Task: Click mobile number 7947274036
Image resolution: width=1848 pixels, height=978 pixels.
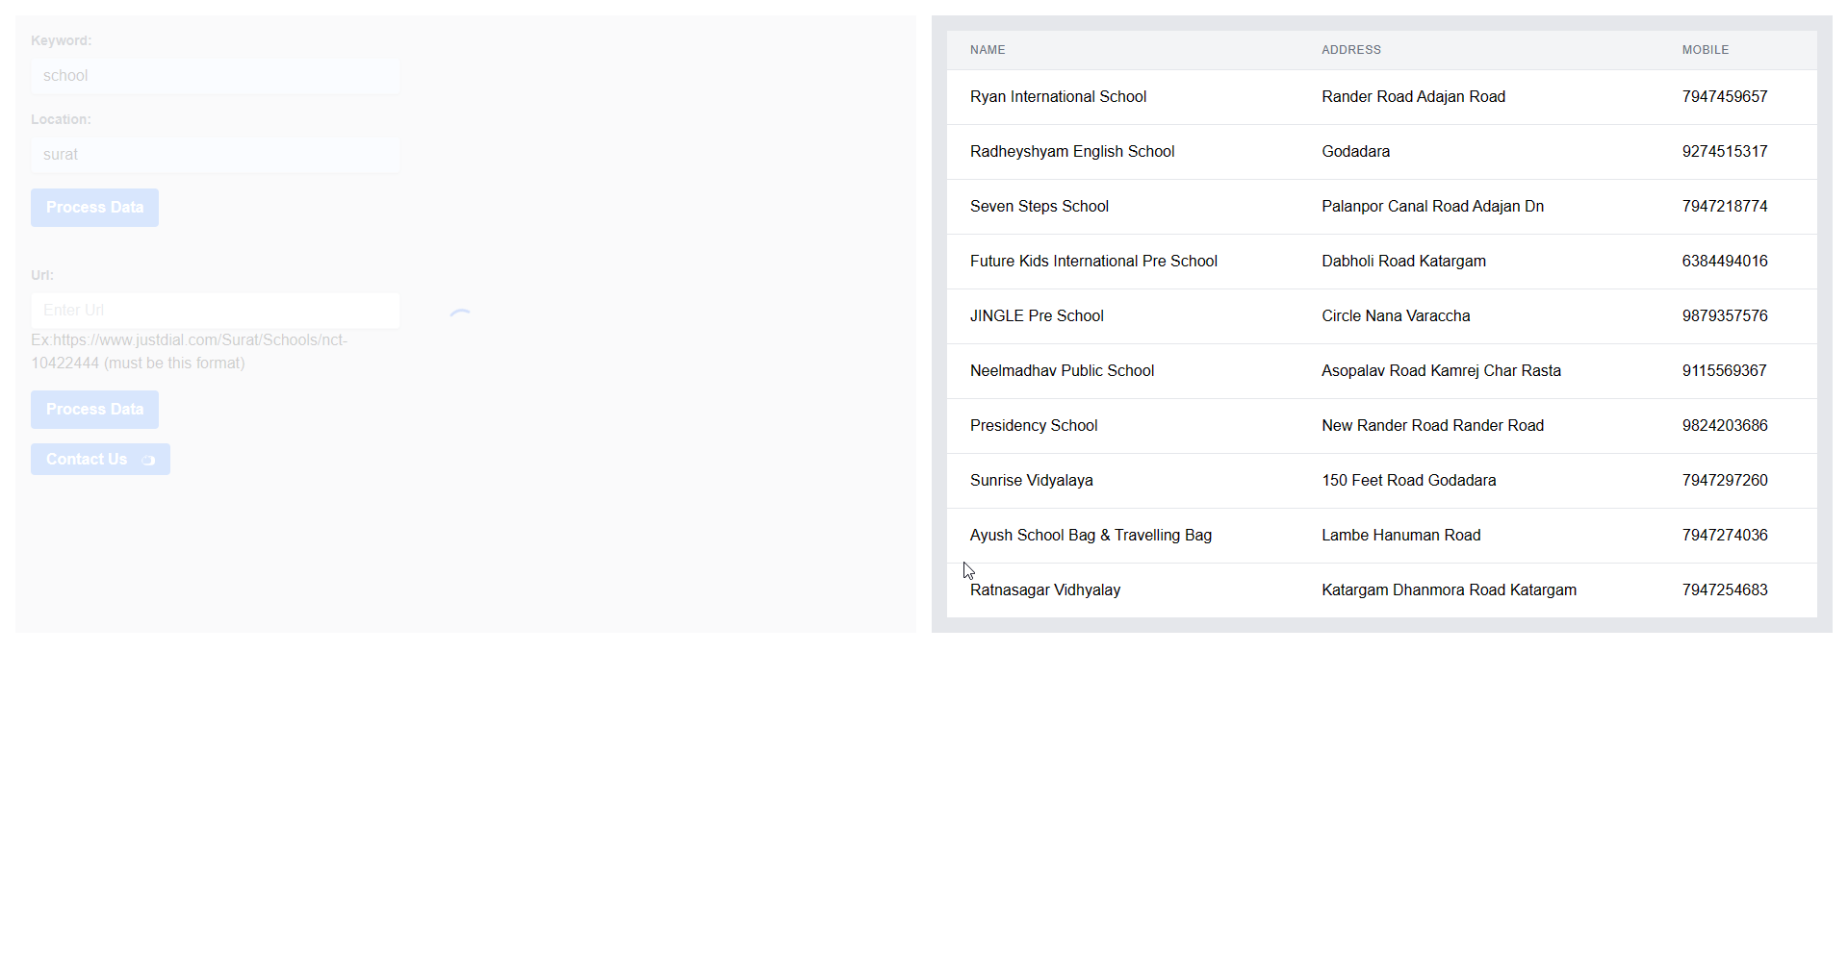Action: (1725, 536)
